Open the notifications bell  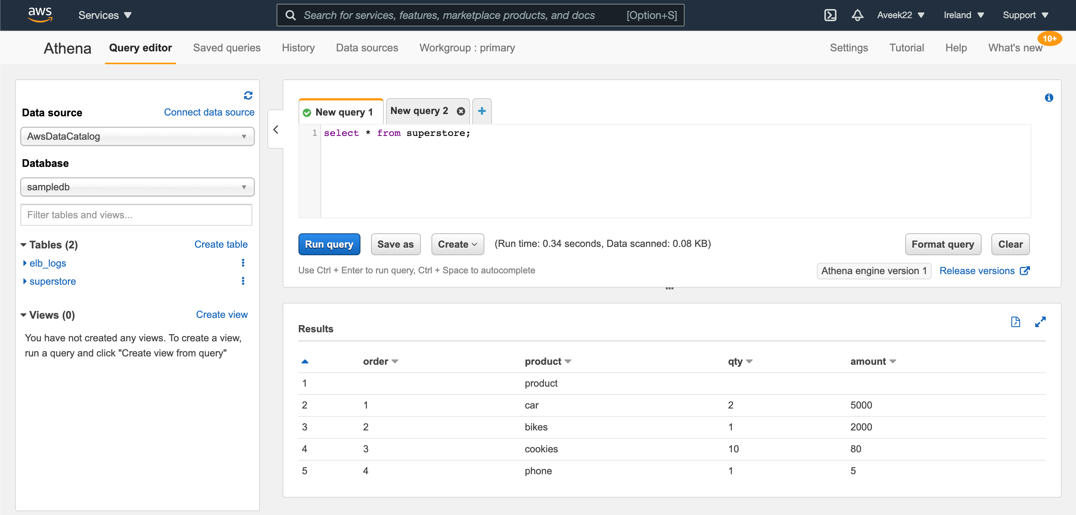857,15
